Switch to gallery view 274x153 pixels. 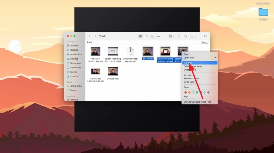159,36
